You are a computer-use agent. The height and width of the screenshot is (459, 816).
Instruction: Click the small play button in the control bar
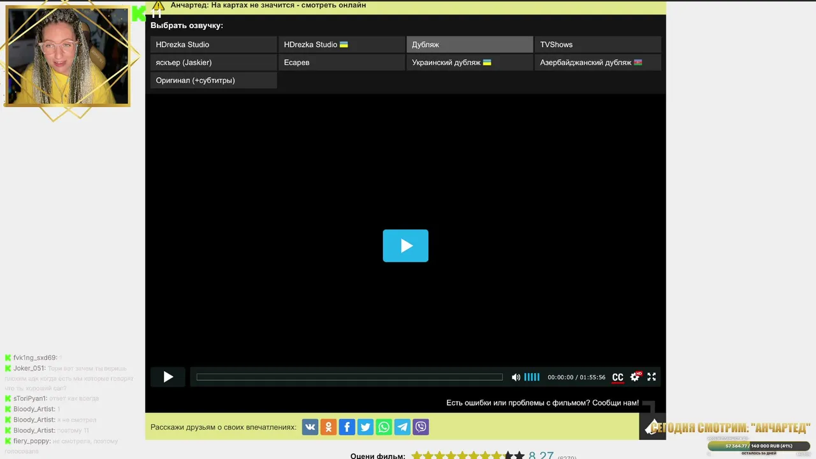click(x=168, y=377)
